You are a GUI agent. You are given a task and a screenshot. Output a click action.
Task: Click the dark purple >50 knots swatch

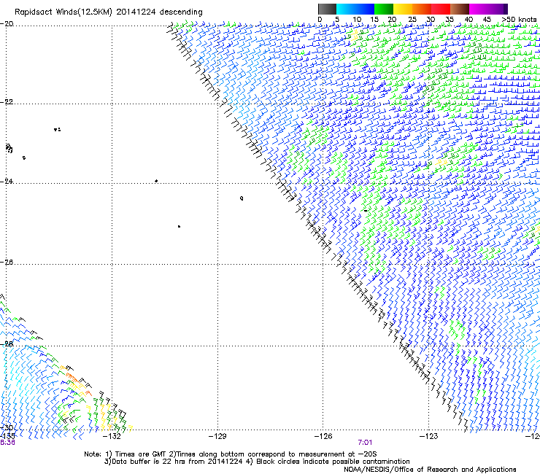[505, 9]
